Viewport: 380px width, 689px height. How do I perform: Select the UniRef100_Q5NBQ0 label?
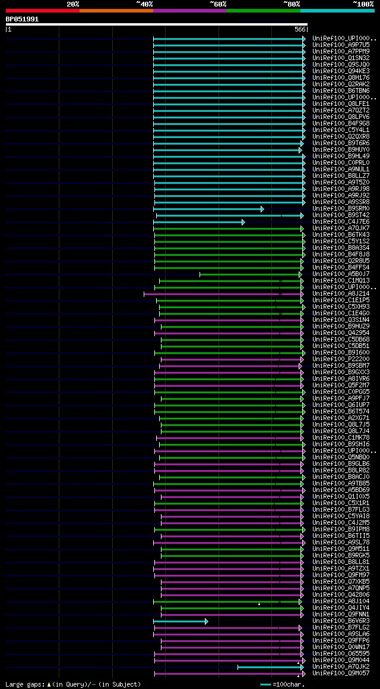click(341, 458)
